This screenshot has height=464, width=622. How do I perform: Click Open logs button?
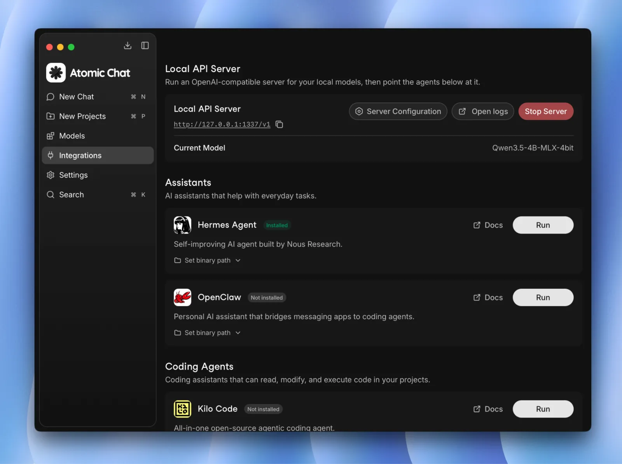coord(483,111)
